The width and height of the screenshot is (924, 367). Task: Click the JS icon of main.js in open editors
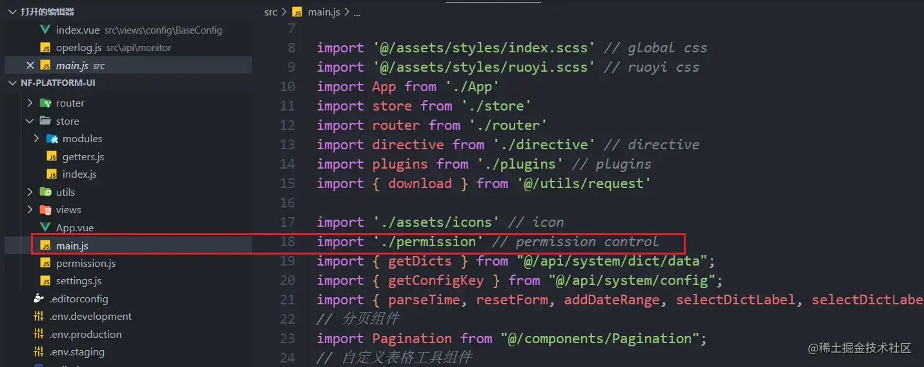click(45, 65)
